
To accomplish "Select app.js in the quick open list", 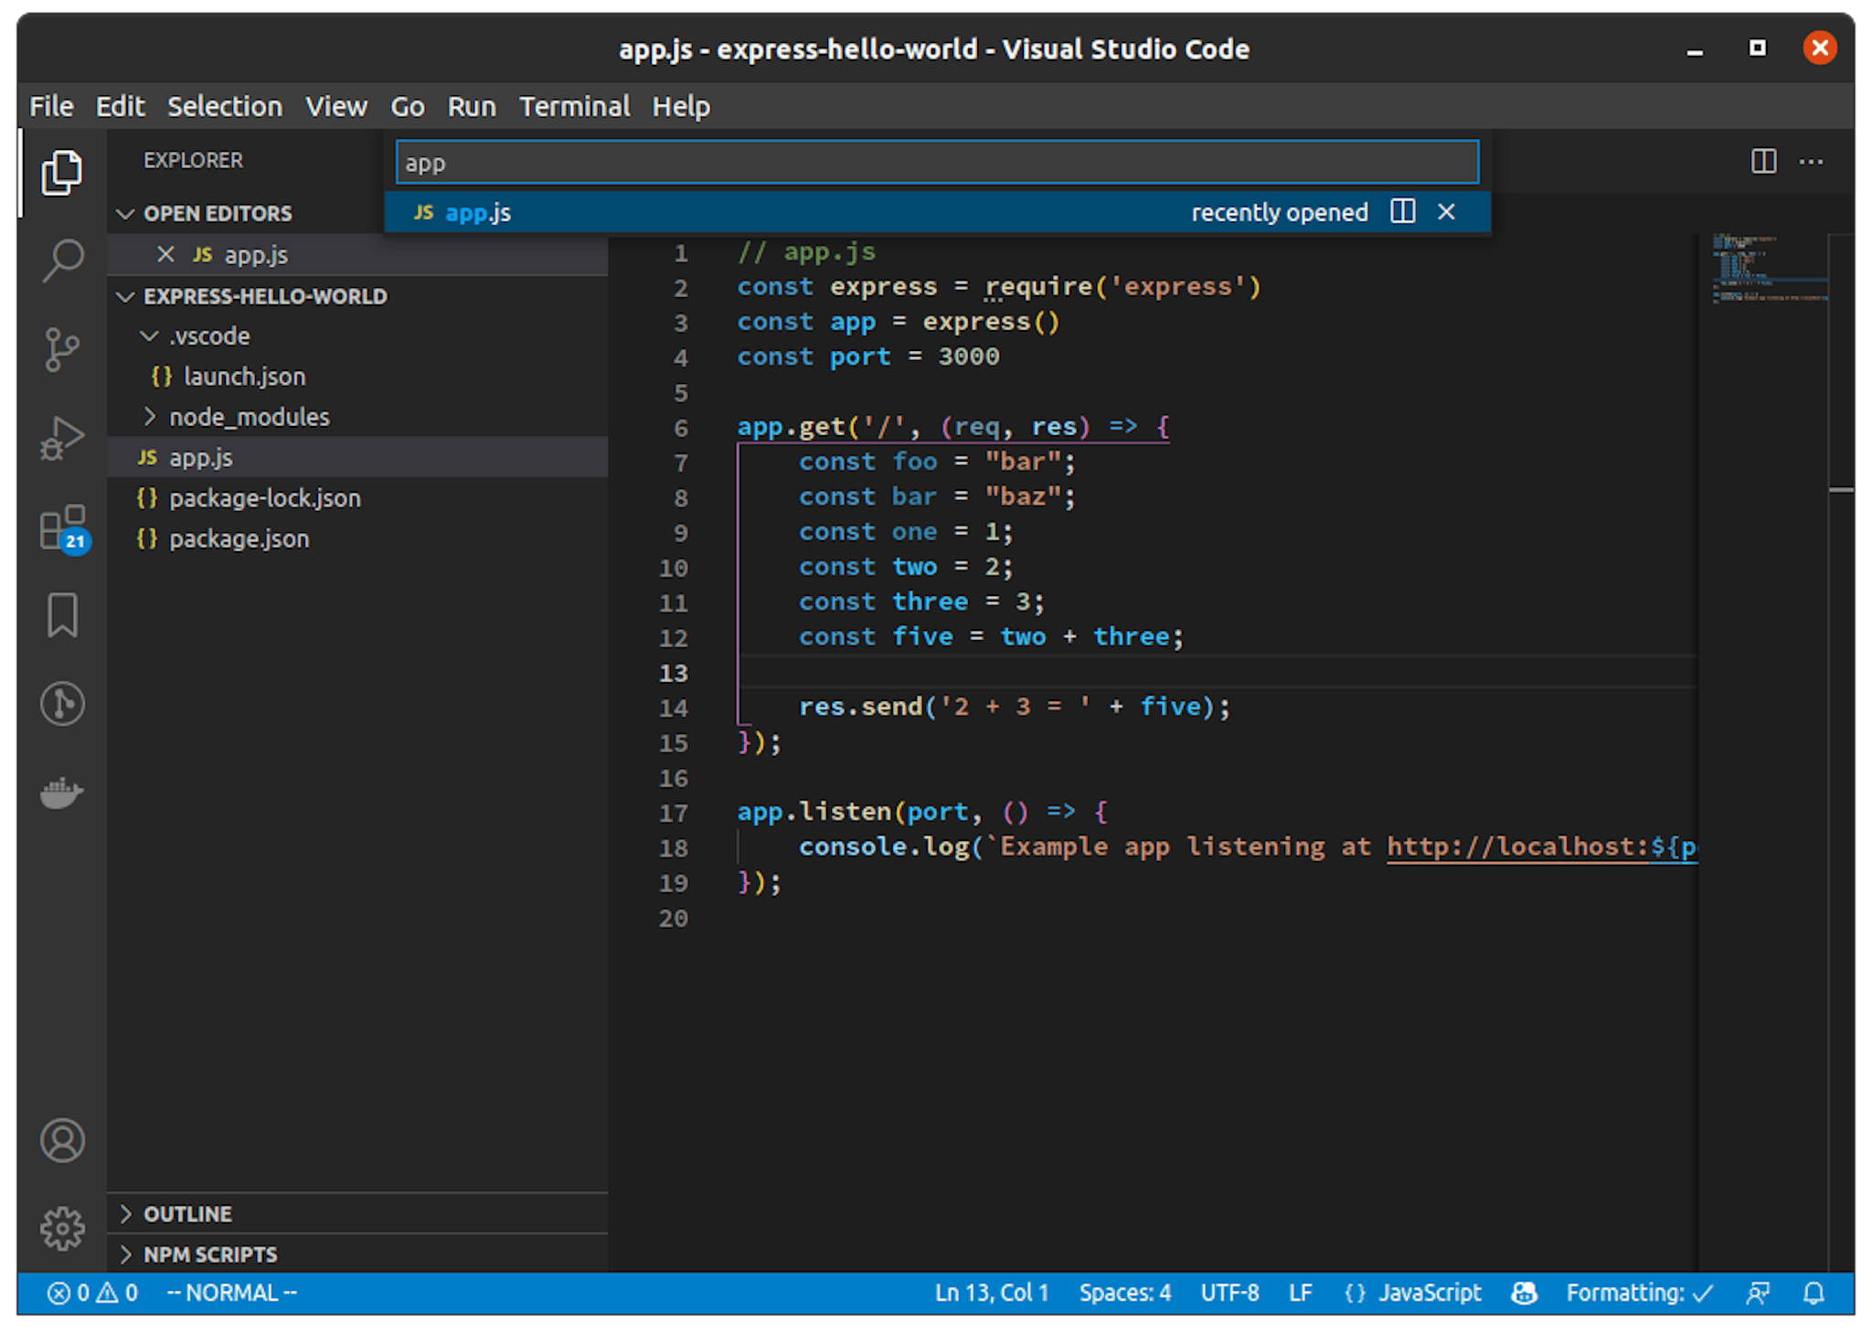I will (479, 212).
